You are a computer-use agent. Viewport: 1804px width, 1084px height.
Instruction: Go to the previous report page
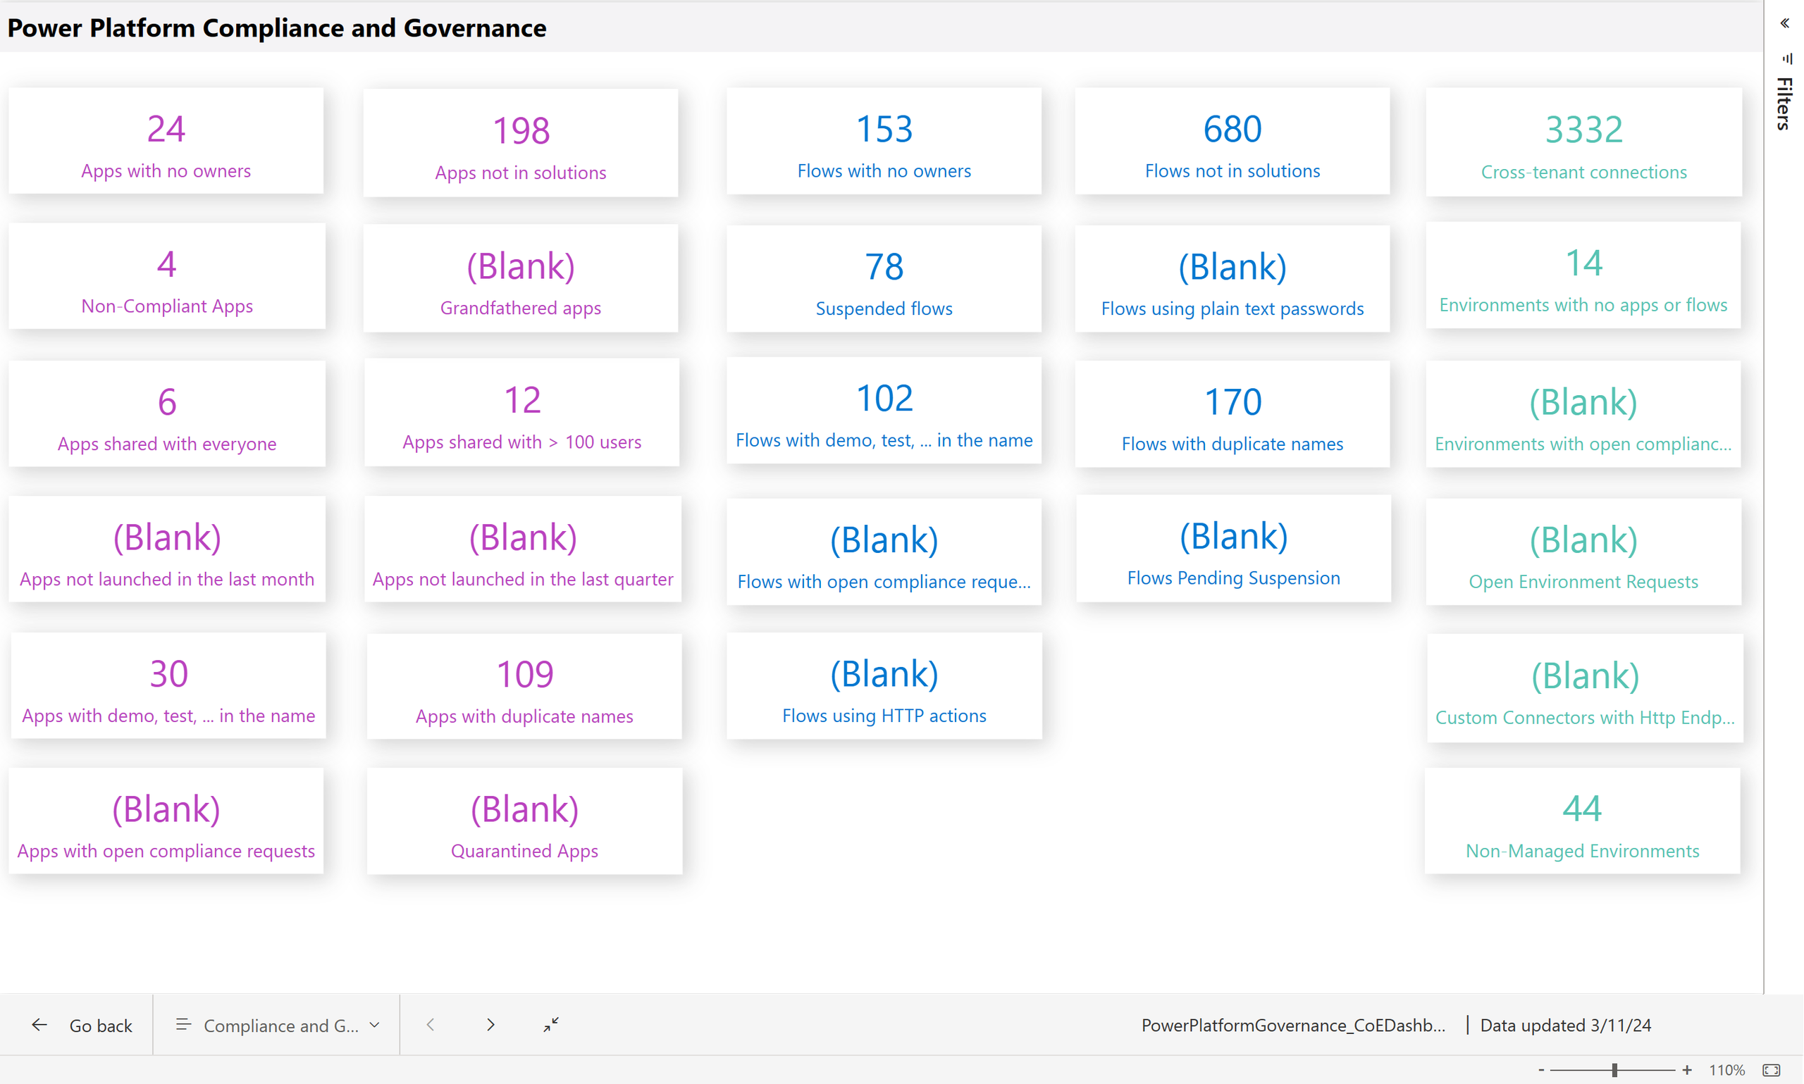(431, 1025)
